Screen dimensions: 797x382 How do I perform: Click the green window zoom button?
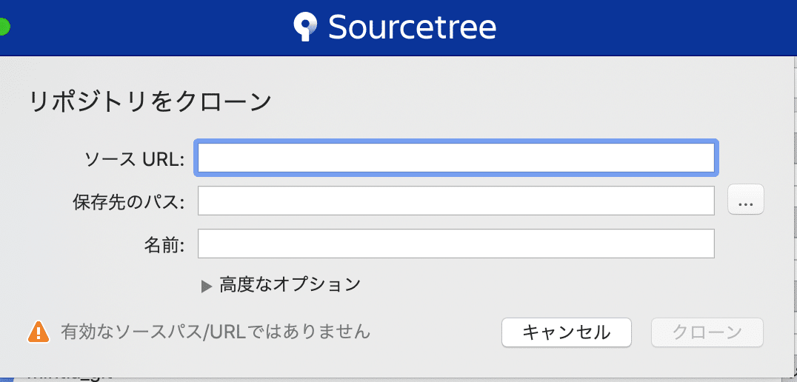click(x=2, y=27)
